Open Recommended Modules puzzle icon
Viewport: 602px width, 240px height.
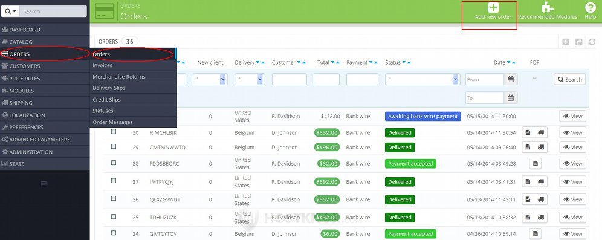coord(547,7)
